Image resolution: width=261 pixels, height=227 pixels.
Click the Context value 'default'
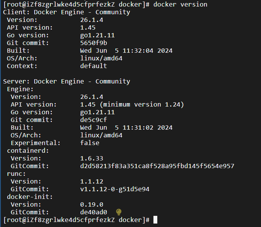pyautogui.click(x=94, y=66)
